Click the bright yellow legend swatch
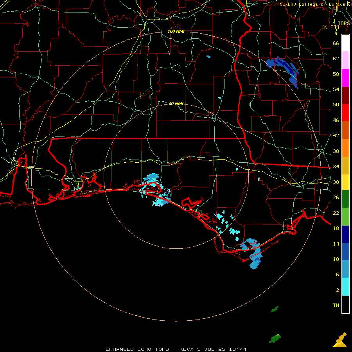The width and height of the screenshot is (352, 352). [345, 182]
